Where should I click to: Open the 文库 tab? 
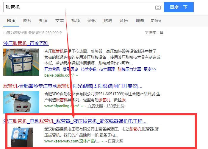point(60,21)
